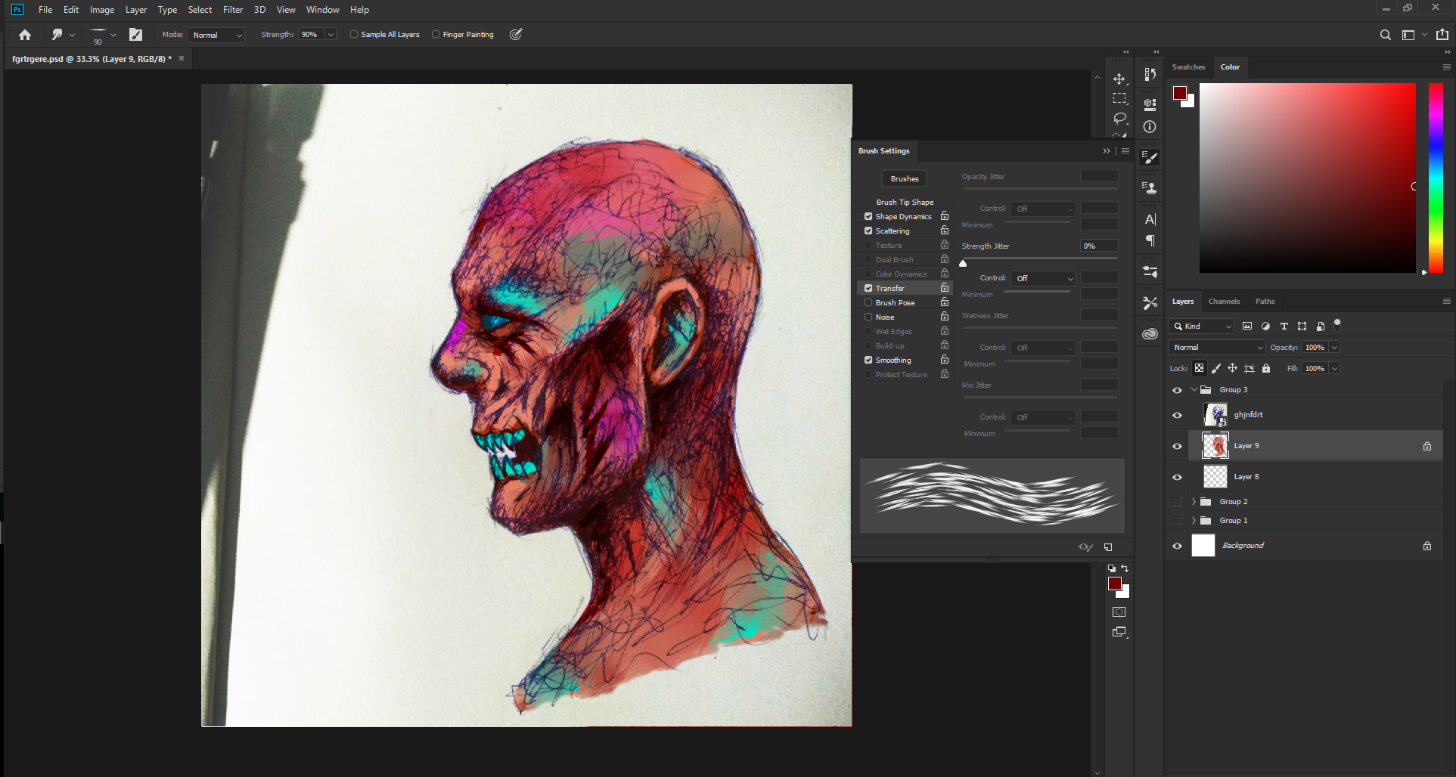Viewport: 1456px width, 777px height.
Task: Filter layers by type layers icon
Action: pos(1284,327)
